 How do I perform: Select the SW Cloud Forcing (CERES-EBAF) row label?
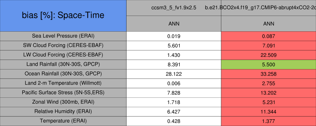[x=63, y=45]
